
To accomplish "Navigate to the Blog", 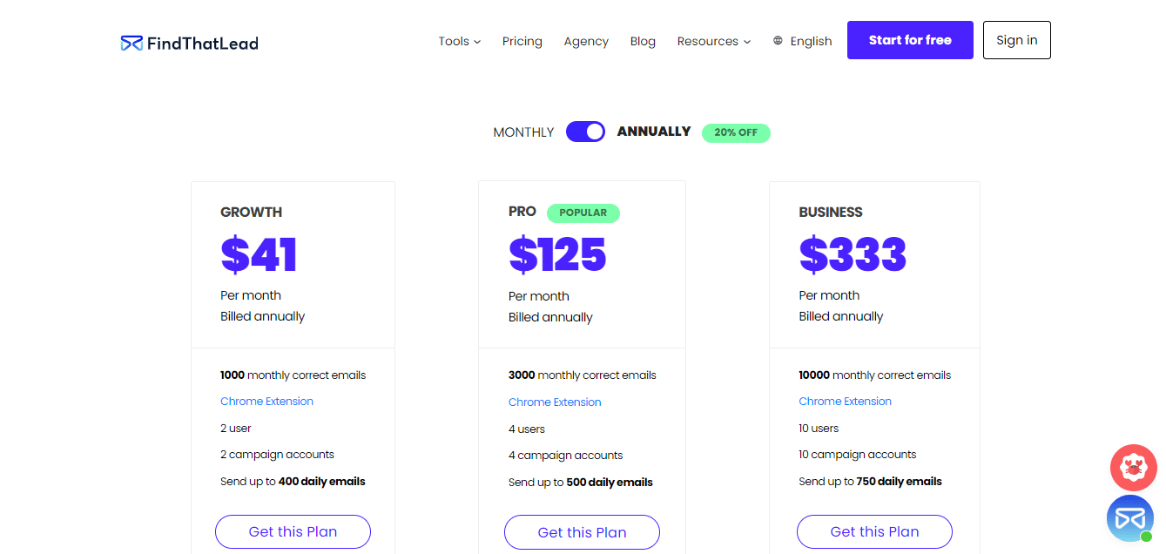I will [643, 41].
